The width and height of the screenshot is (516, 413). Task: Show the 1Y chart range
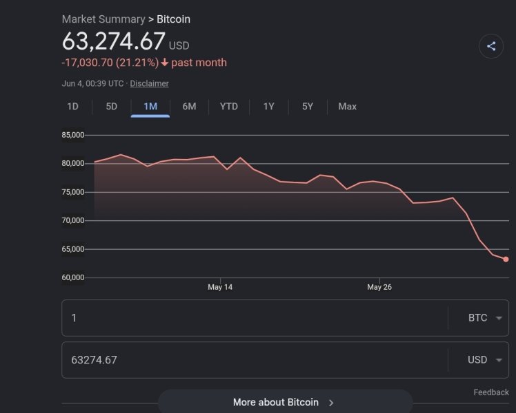[268, 107]
